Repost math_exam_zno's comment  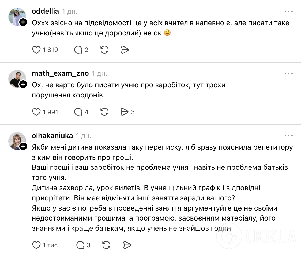(104, 112)
